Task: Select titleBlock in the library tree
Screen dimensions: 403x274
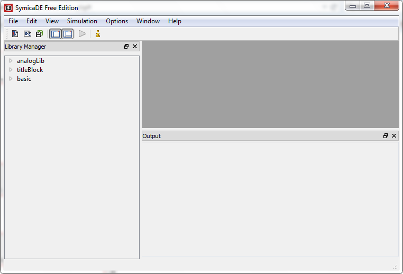Action: coord(30,70)
